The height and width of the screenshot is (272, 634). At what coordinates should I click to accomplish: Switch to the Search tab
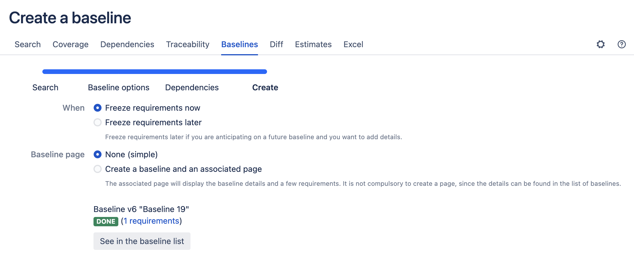click(28, 45)
